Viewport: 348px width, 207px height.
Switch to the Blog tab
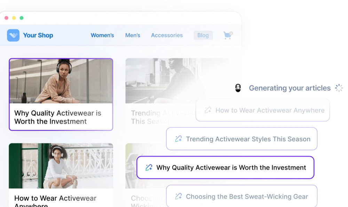[x=203, y=35]
